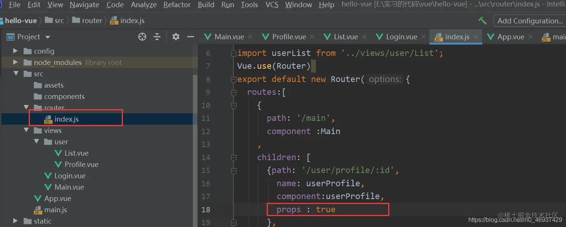The width and height of the screenshot is (566, 227).
Task: Open Profile.vue in the project tree
Action: (x=76, y=164)
